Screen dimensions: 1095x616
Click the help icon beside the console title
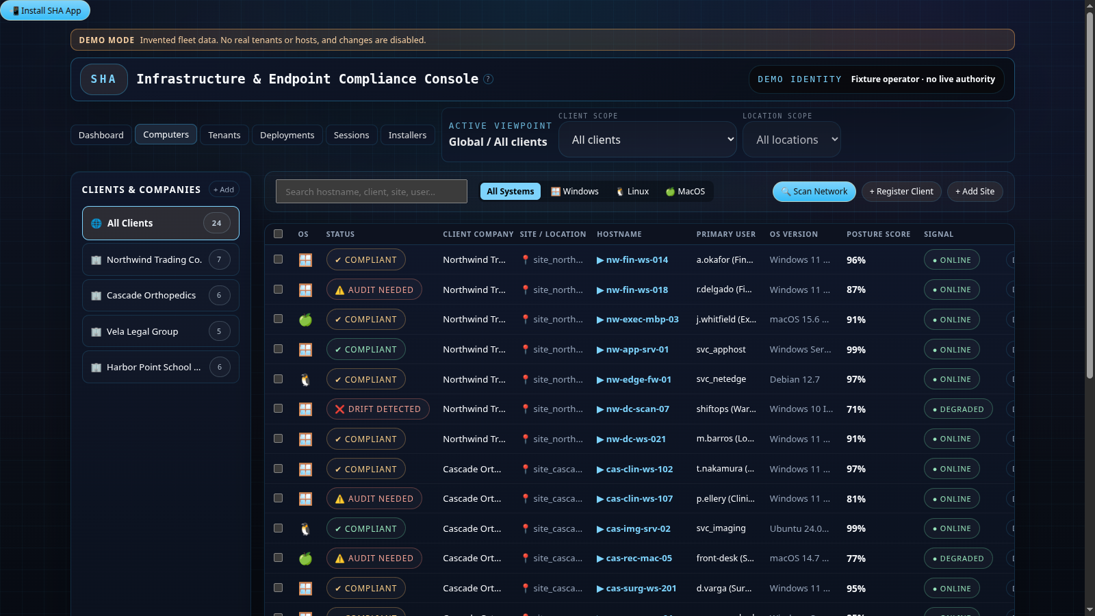[x=488, y=79]
